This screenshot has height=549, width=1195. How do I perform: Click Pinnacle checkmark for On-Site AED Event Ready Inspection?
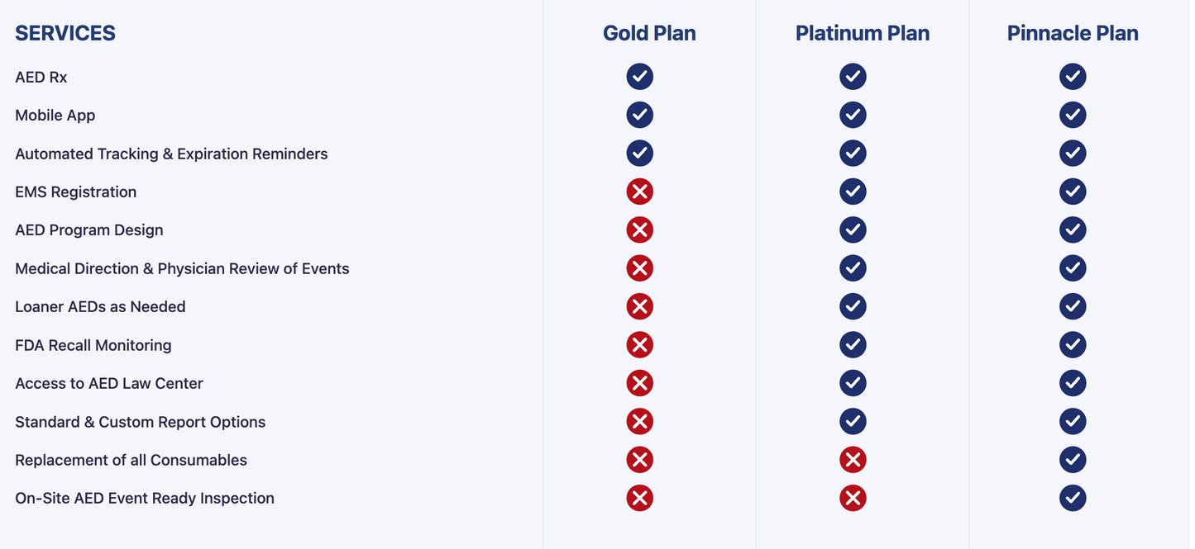point(1073,498)
